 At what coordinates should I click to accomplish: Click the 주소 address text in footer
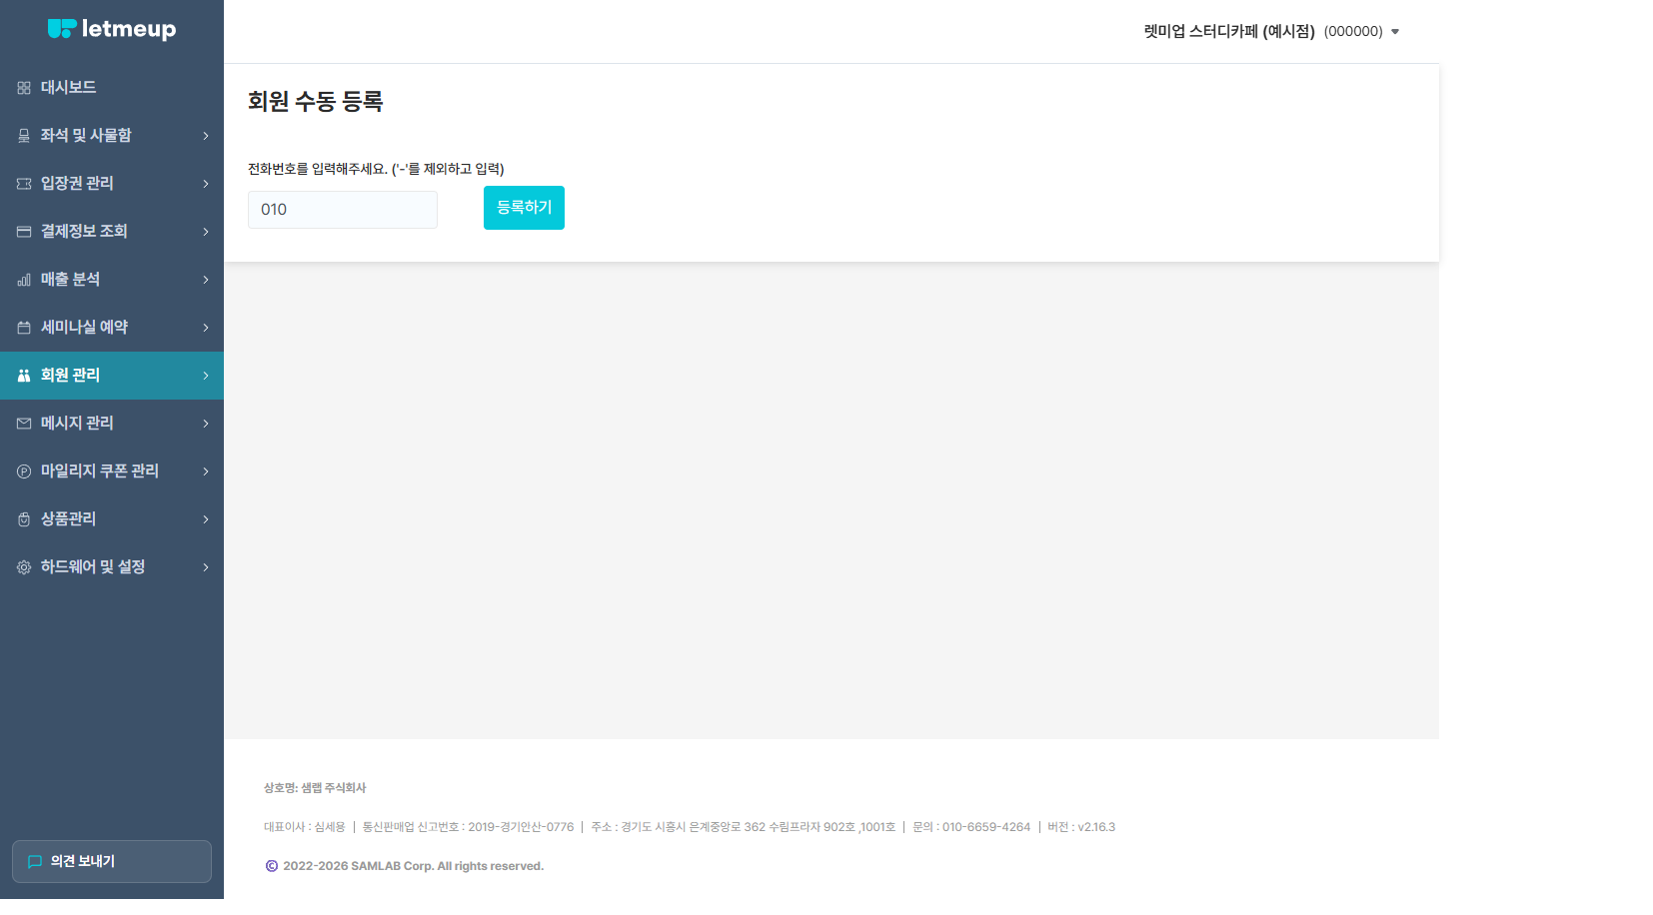743,827
